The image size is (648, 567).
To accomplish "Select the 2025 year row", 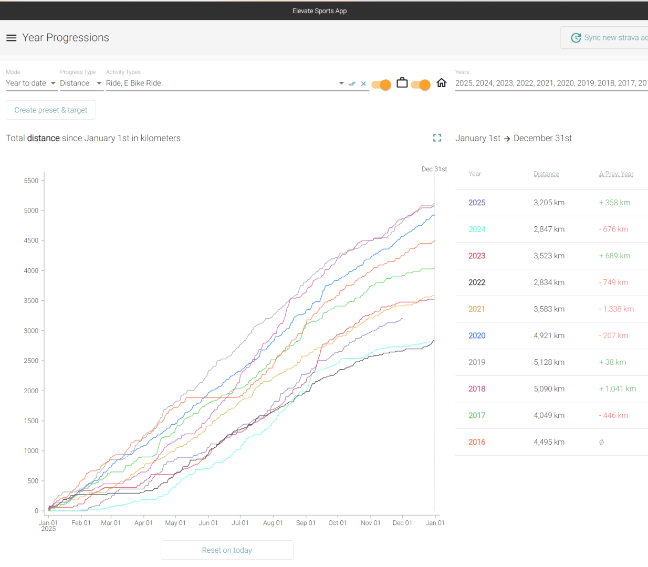I will click(x=477, y=203).
